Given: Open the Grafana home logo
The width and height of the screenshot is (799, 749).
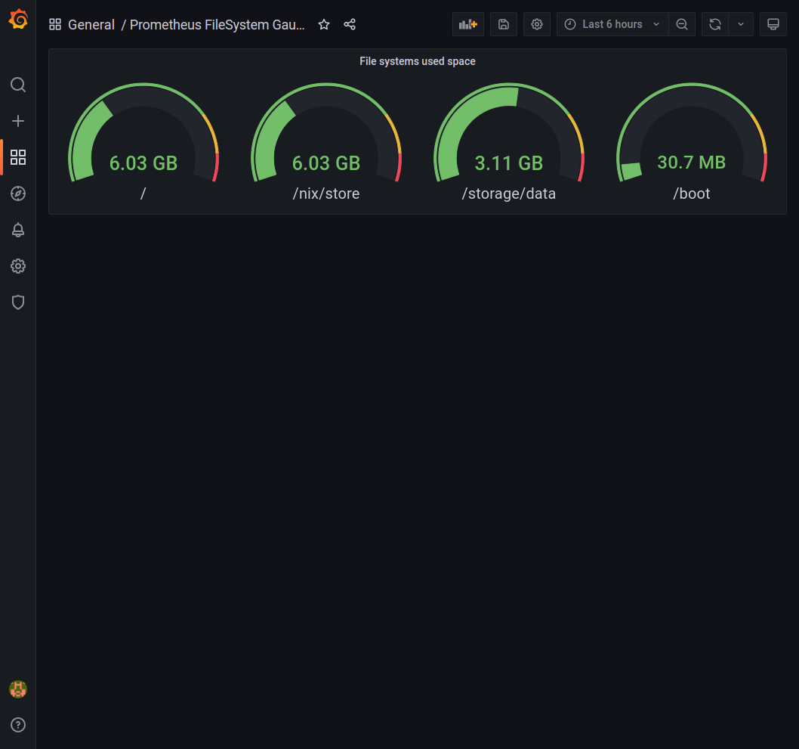Looking at the screenshot, I should [x=18, y=20].
